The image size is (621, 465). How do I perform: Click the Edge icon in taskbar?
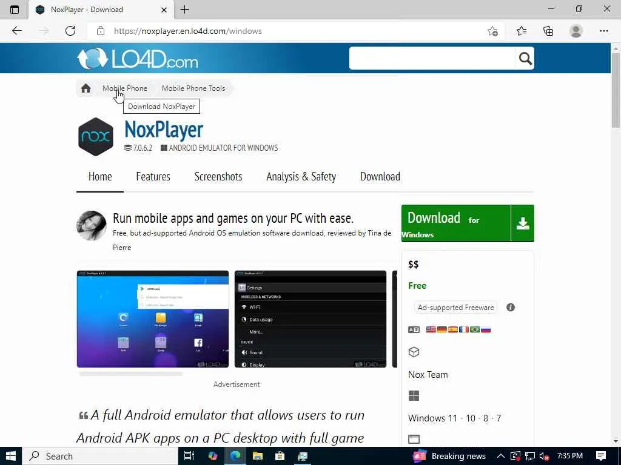click(235, 456)
